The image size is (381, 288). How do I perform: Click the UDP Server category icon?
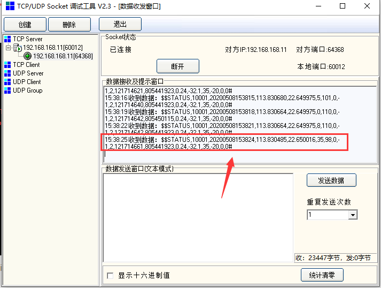coord(7,73)
